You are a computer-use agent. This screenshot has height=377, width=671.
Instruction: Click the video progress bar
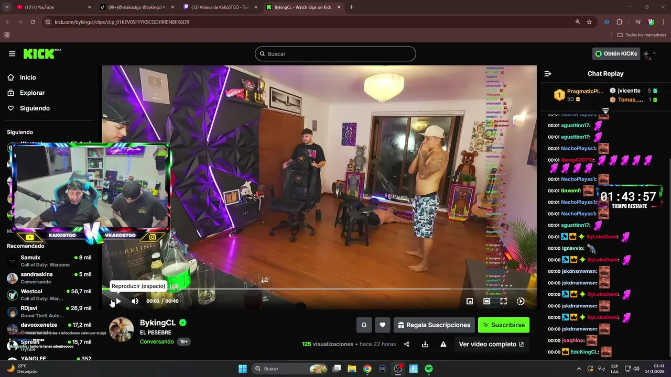pos(319,289)
